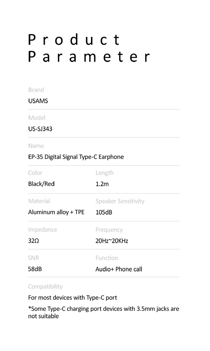
Task: Click the Name label
Action: 36,146
